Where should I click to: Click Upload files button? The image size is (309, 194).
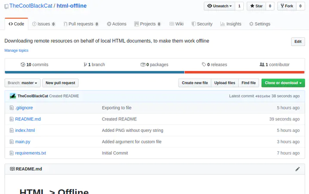(x=224, y=83)
